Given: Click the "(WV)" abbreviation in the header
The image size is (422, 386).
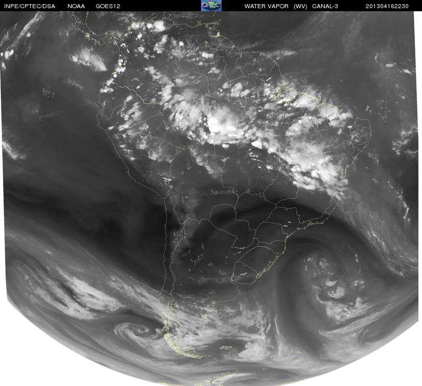Looking at the screenshot, I should pos(301,6).
